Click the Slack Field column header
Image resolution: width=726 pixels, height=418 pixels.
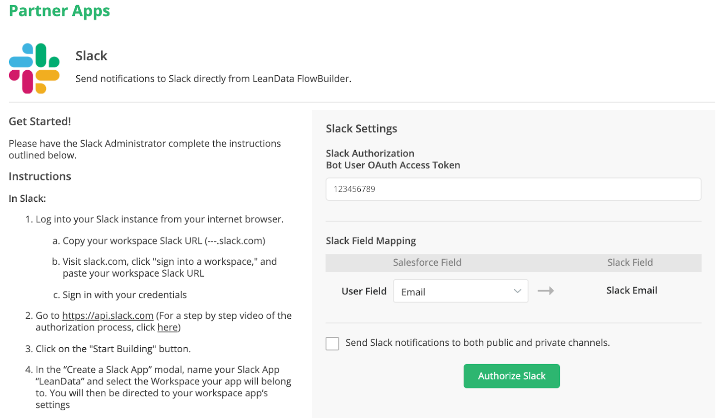pos(630,262)
